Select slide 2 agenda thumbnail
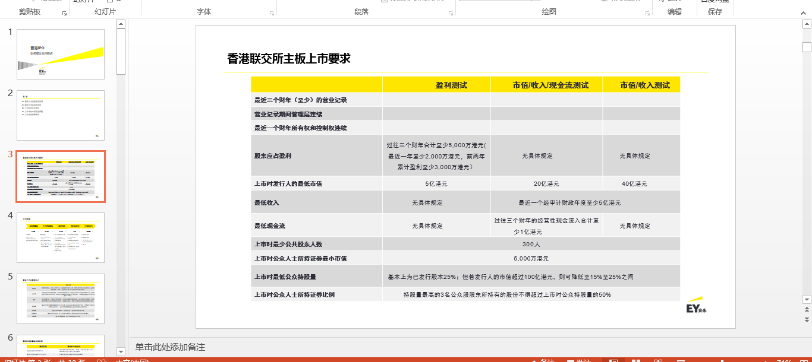The image size is (812, 362). click(x=61, y=116)
